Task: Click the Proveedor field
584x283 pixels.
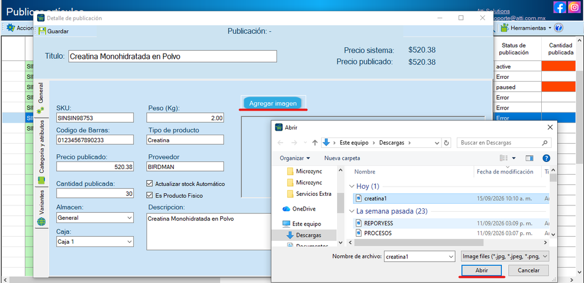Action: [x=185, y=167]
